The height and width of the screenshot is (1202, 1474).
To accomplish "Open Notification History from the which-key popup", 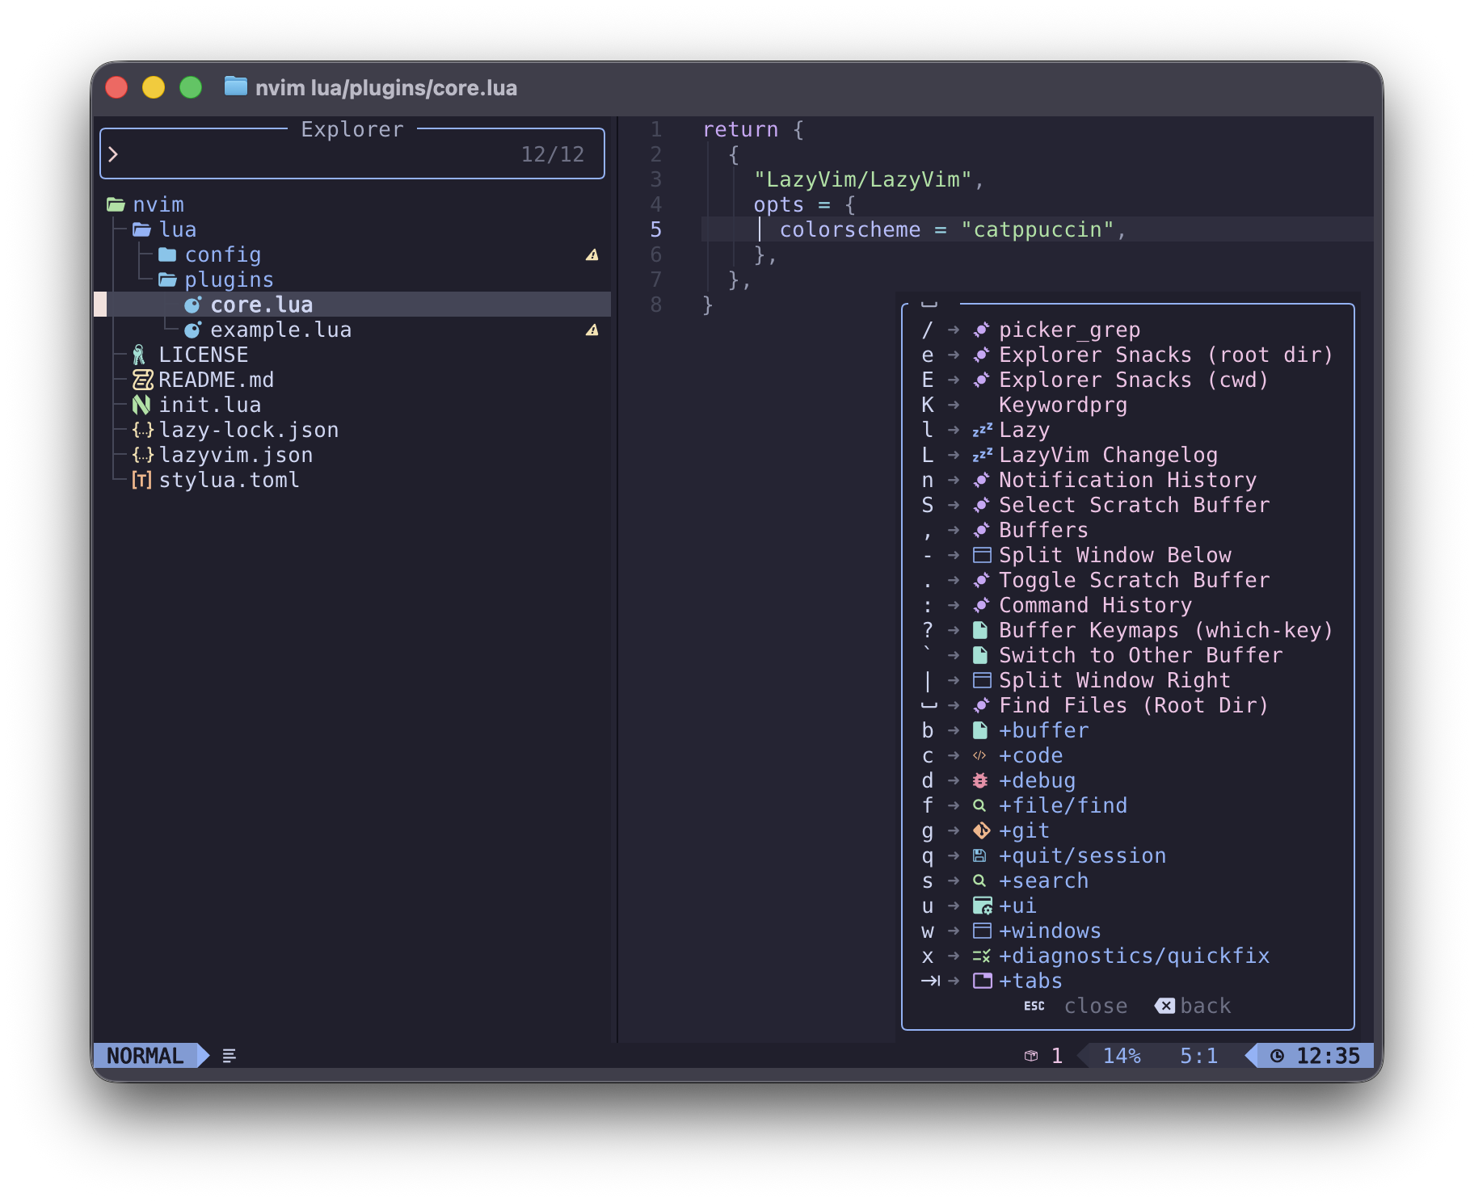I will [1127, 480].
